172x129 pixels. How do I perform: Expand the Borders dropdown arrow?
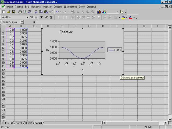(x=119, y=17)
